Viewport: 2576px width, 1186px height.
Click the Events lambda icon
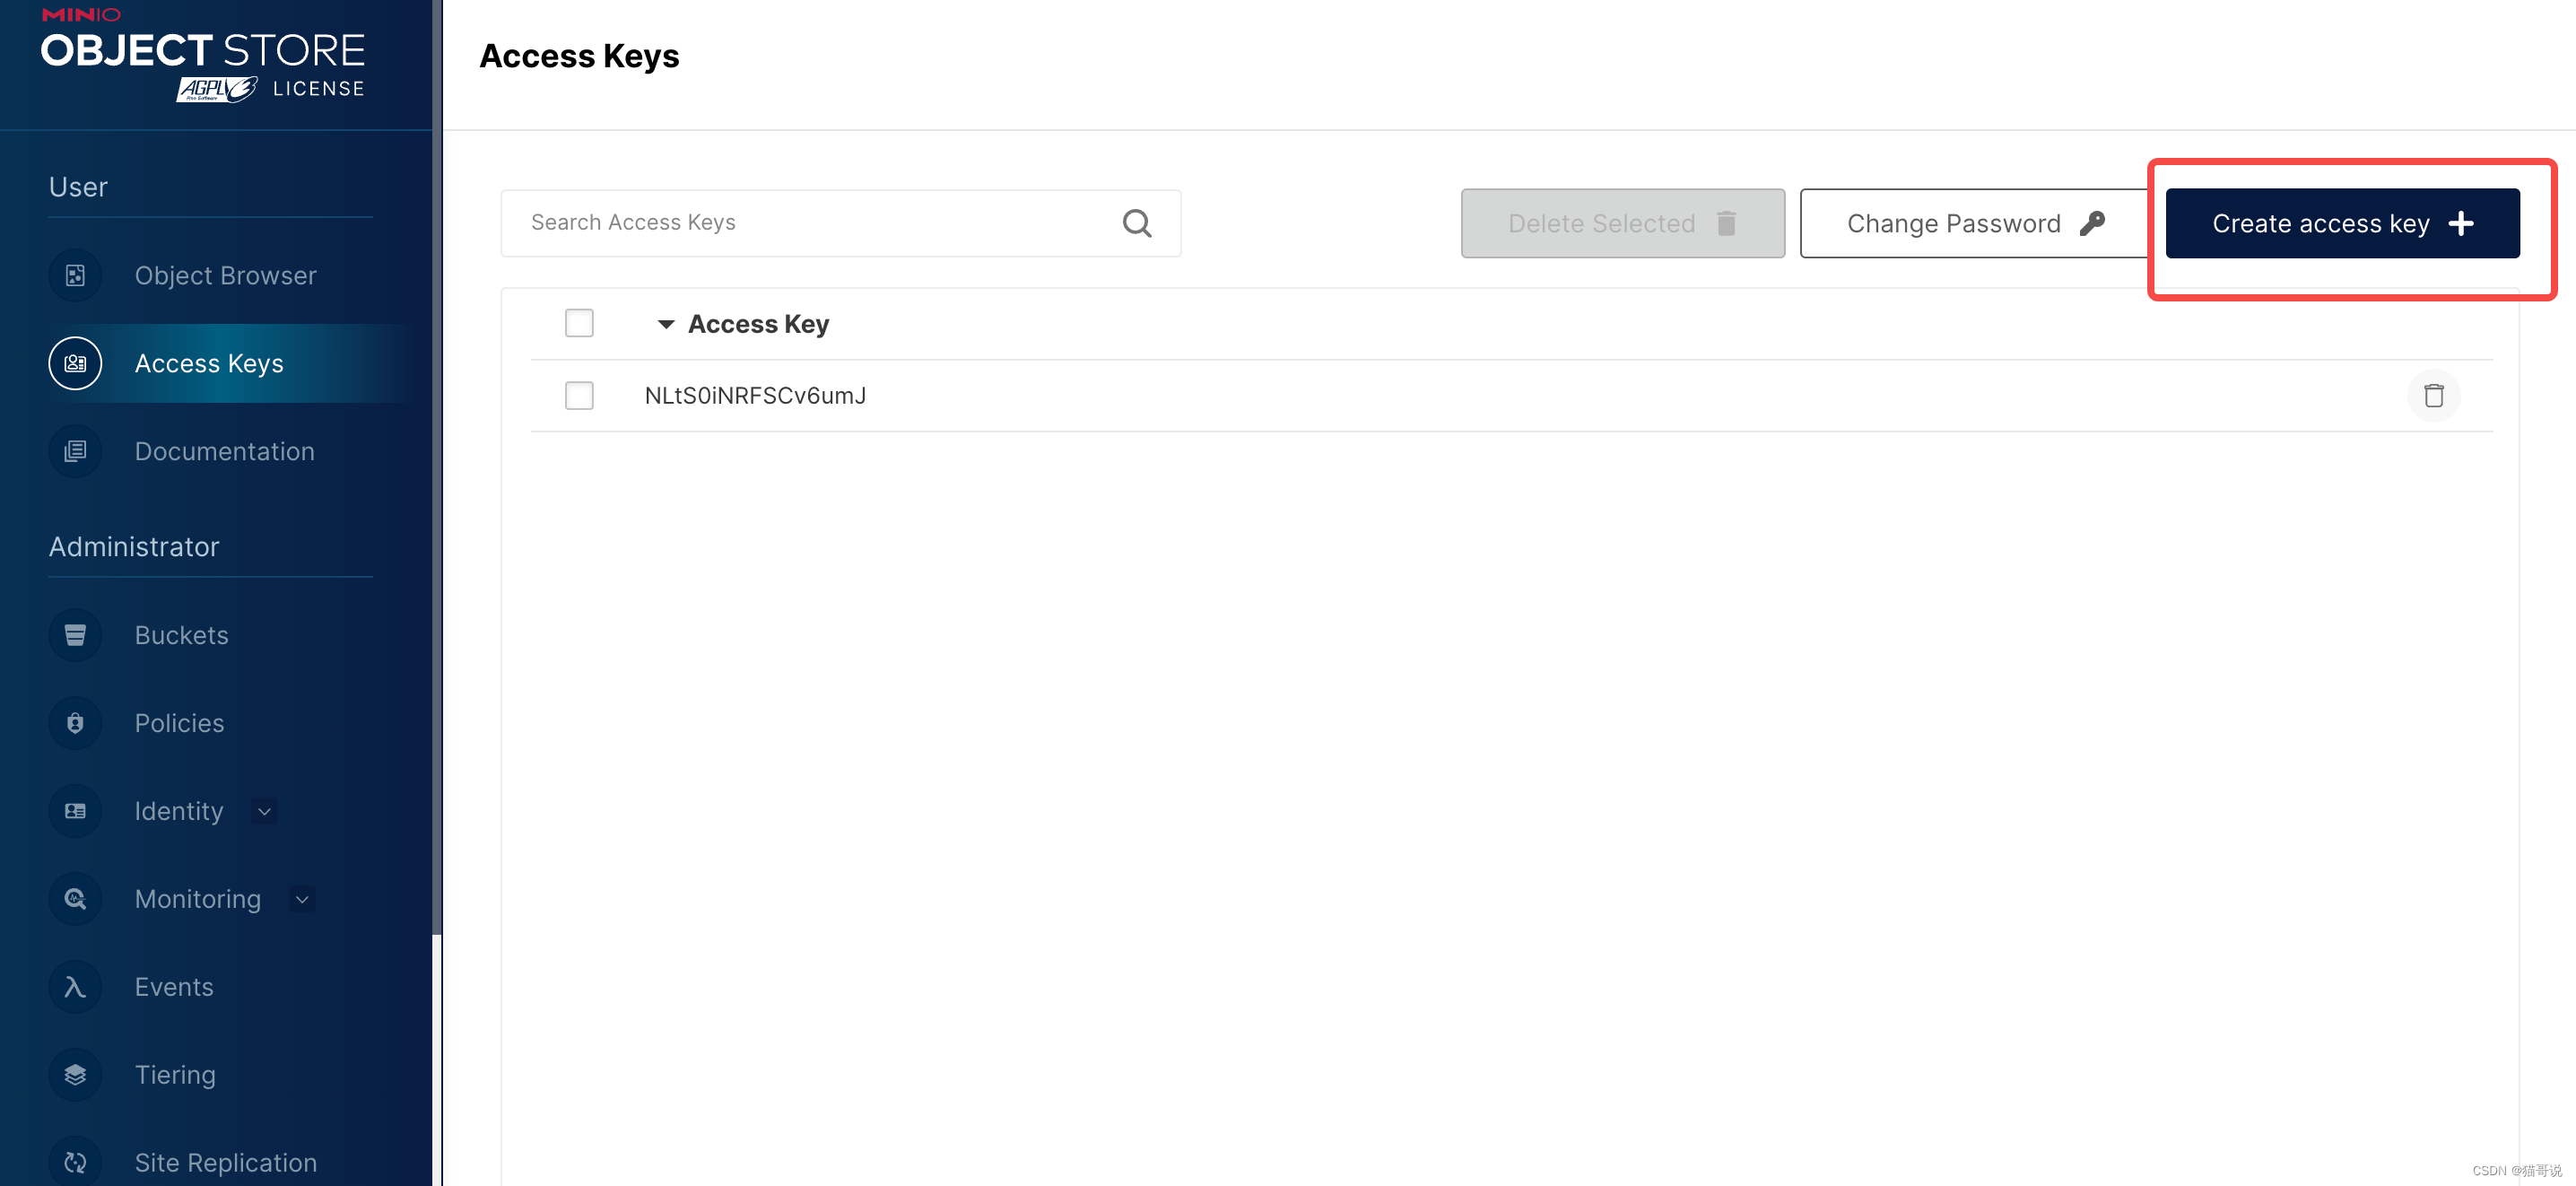coord(75,987)
